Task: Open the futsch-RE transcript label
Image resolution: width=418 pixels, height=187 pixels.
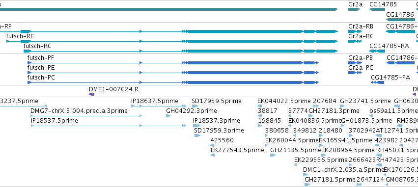Action: pyautogui.click(x=20, y=36)
